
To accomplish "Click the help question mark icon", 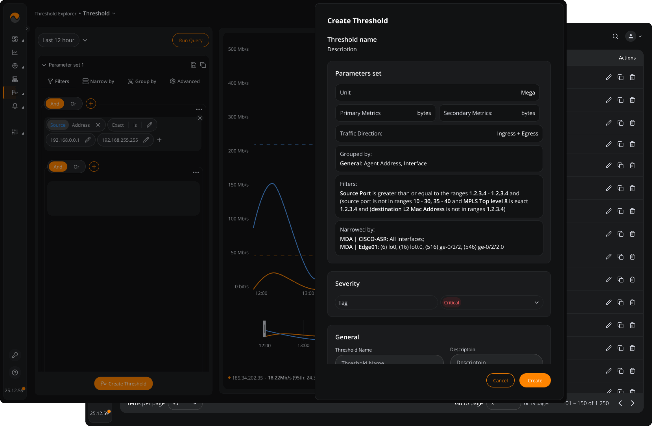I will [x=15, y=372].
